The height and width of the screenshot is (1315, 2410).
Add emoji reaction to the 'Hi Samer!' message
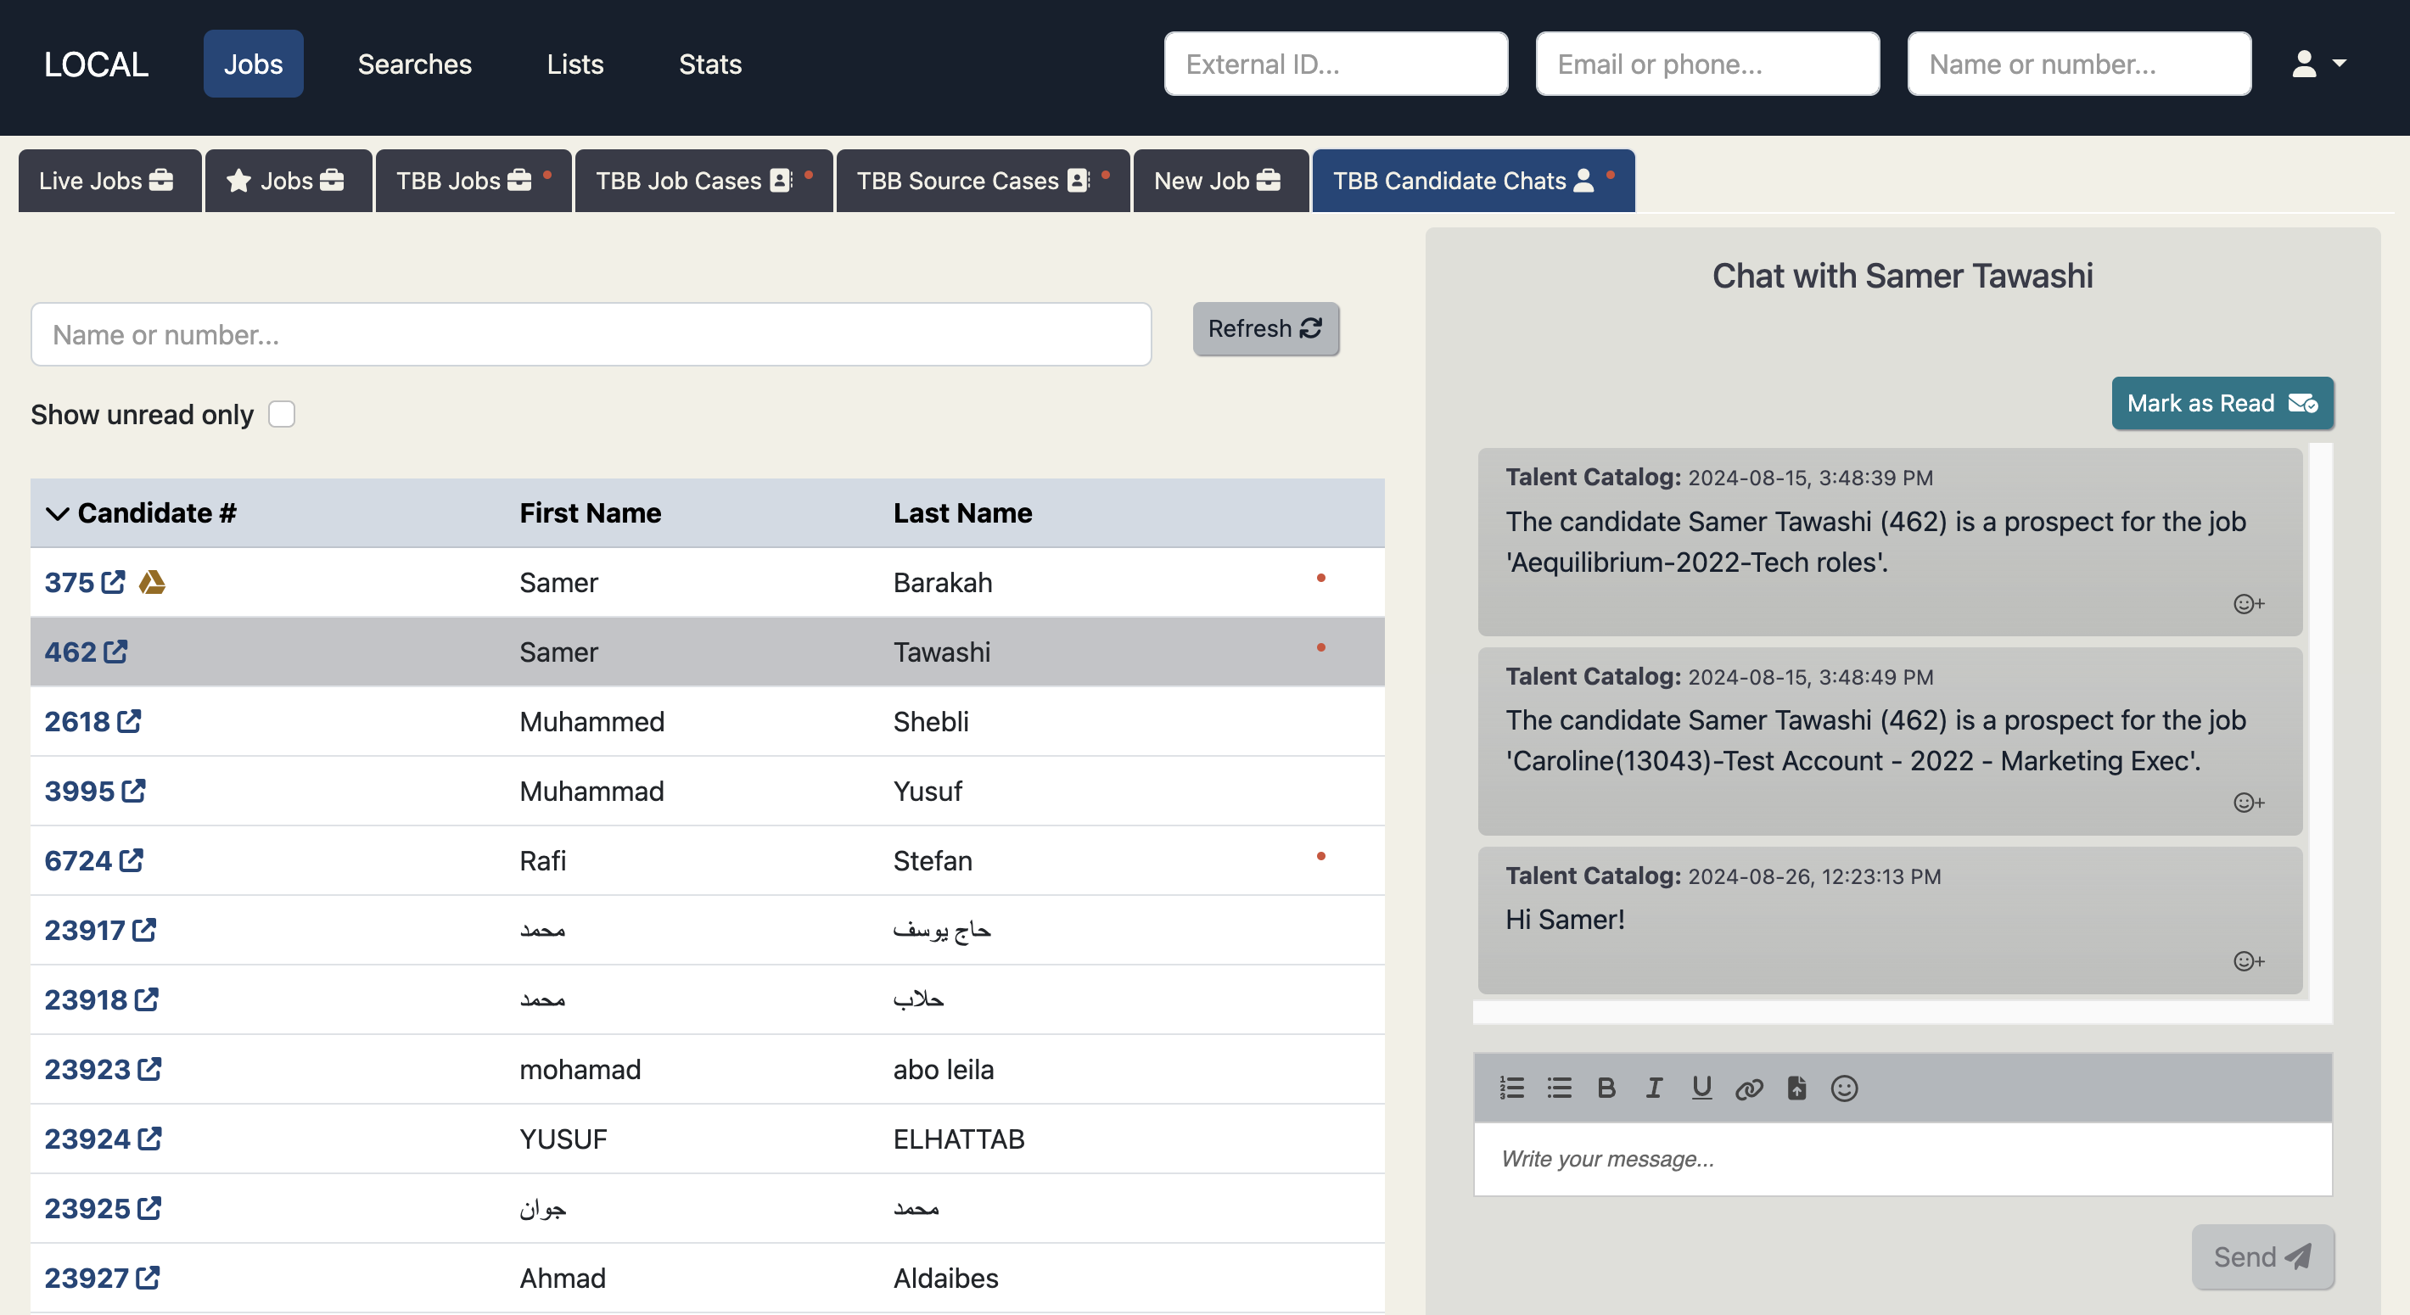2249,960
